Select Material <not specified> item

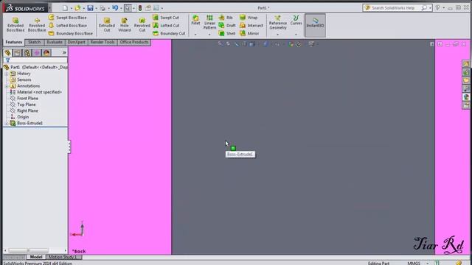(39, 92)
